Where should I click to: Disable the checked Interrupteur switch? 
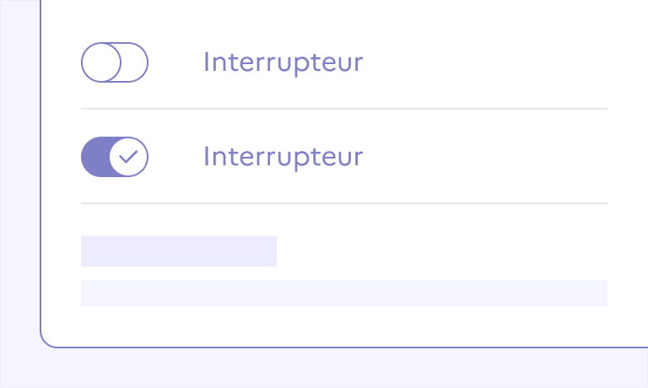[115, 157]
